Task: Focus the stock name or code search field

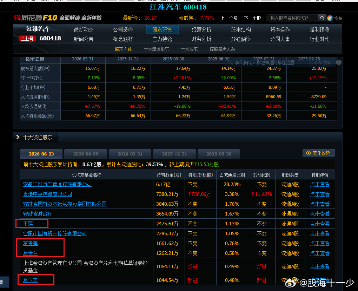Action: (x=292, y=18)
